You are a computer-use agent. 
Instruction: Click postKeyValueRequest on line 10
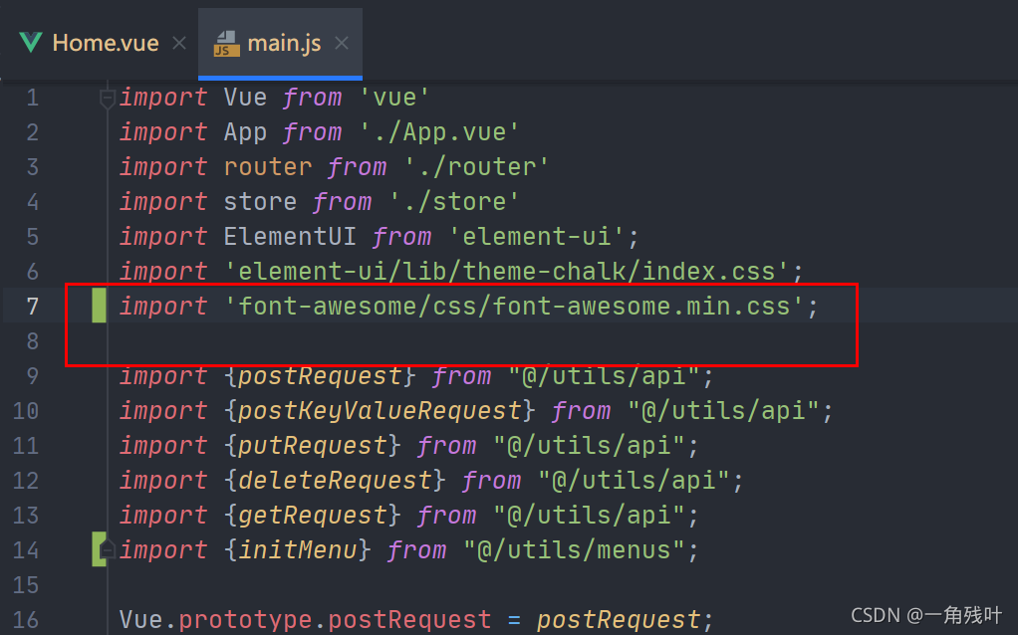[x=380, y=411]
